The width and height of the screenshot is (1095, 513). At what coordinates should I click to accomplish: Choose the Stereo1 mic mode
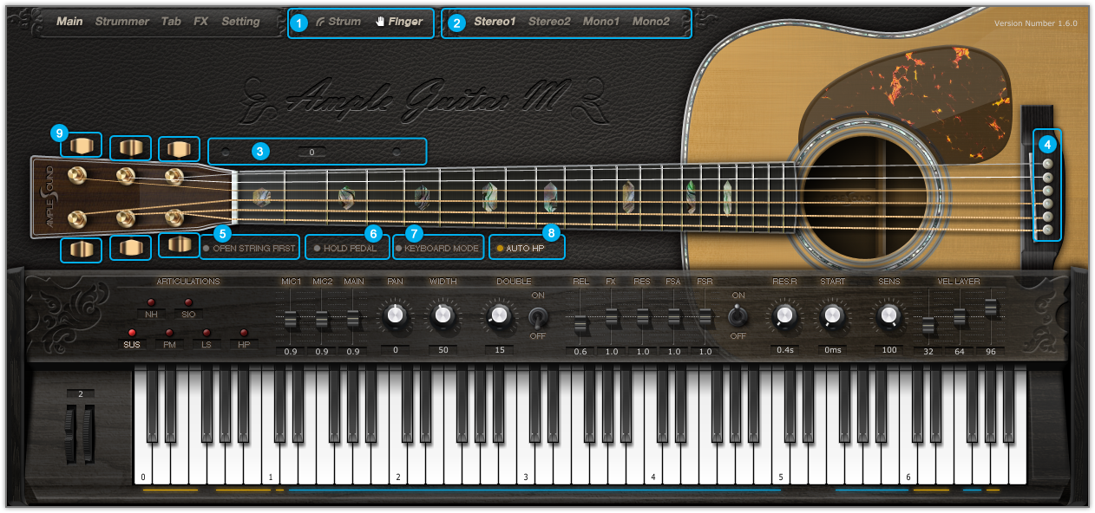[495, 22]
